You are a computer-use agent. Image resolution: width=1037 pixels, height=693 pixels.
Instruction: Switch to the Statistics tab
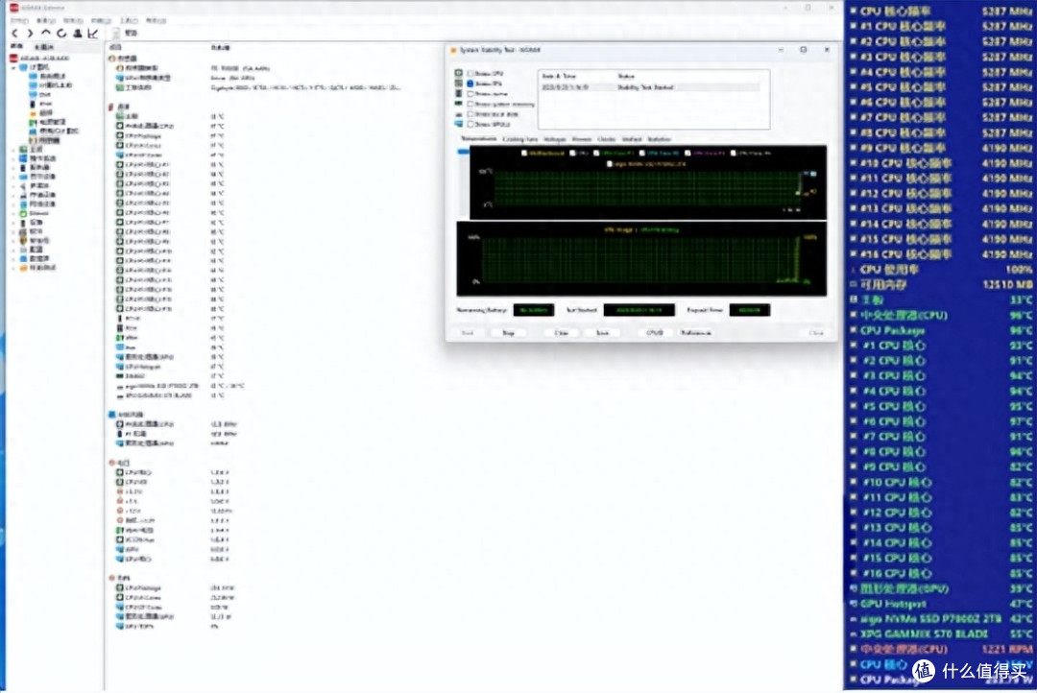click(659, 139)
